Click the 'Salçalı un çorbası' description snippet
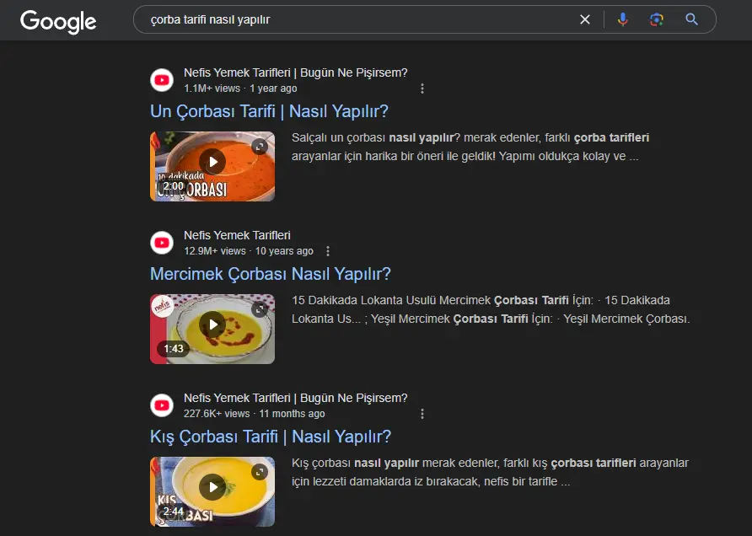 coord(470,147)
